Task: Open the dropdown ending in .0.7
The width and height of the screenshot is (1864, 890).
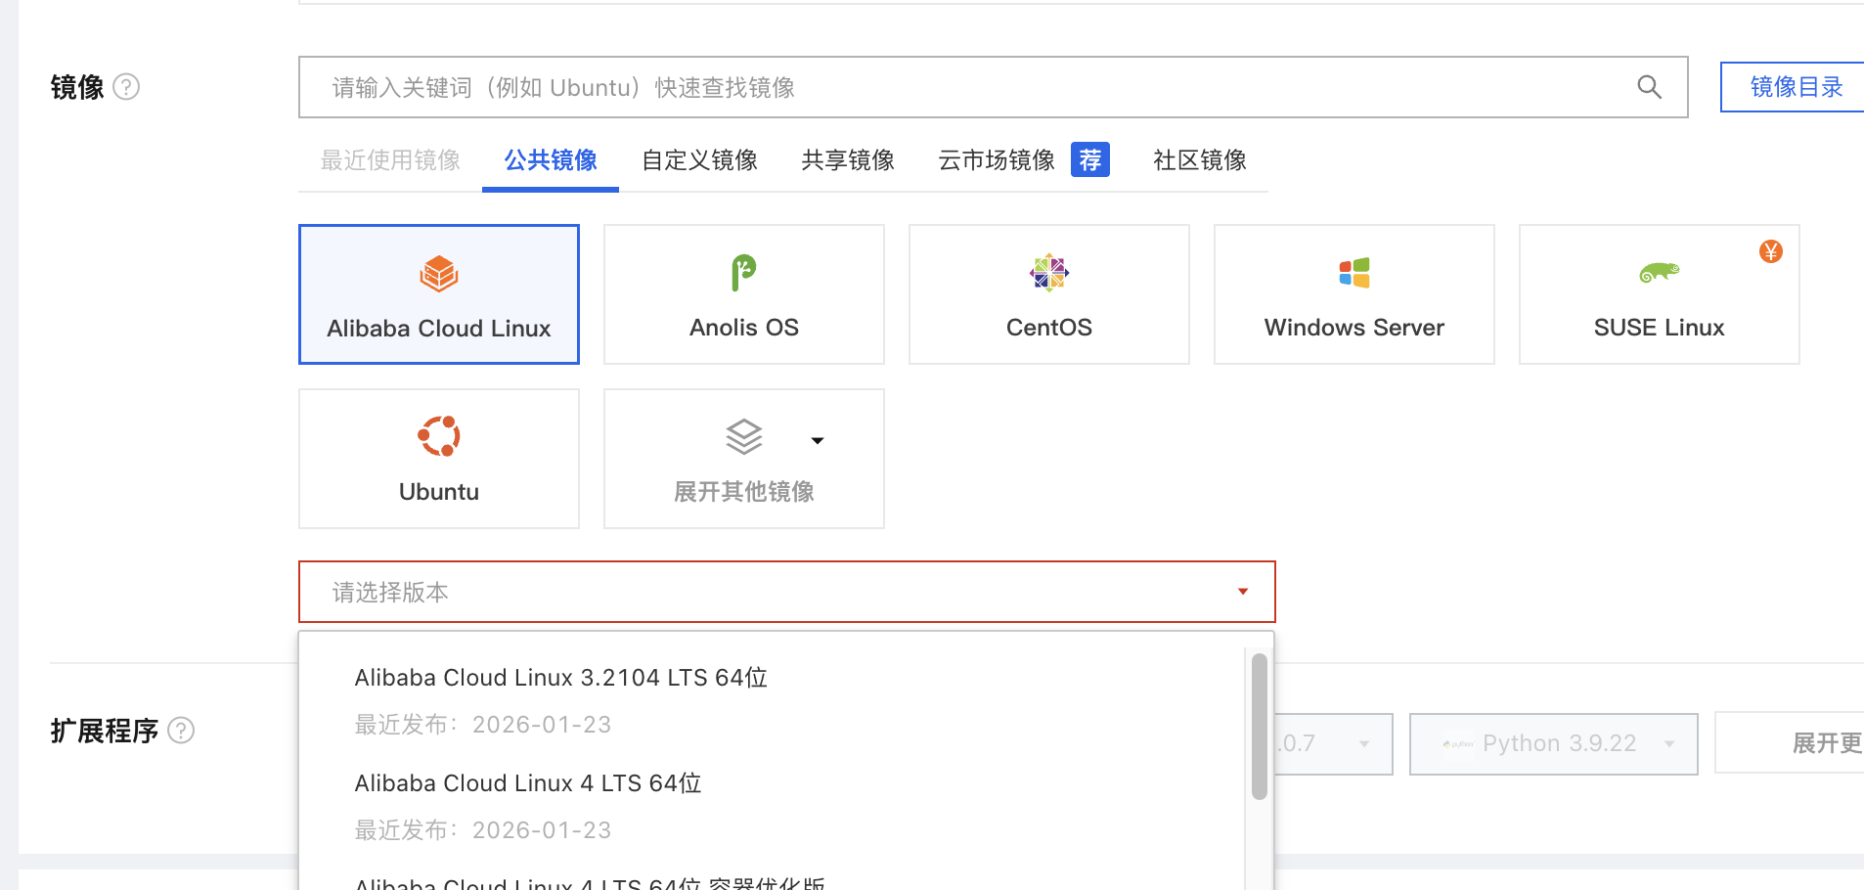Action: click(1334, 744)
